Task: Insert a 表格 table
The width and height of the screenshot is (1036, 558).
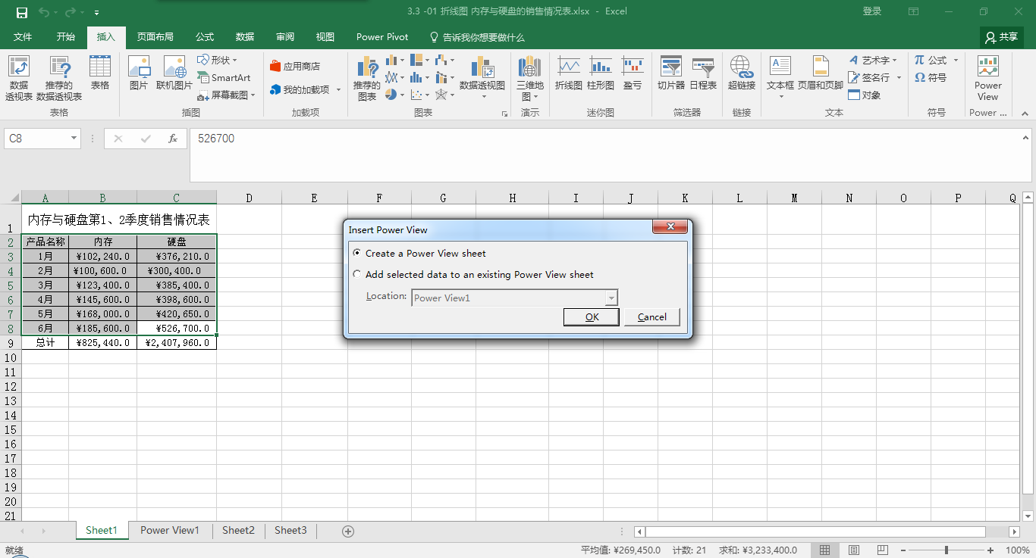Action: (100, 73)
